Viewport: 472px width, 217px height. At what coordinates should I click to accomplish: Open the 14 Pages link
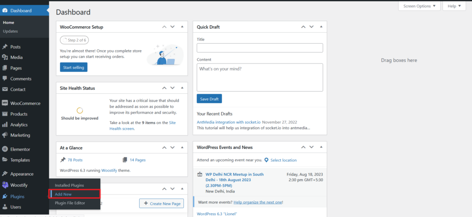click(x=137, y=160)
